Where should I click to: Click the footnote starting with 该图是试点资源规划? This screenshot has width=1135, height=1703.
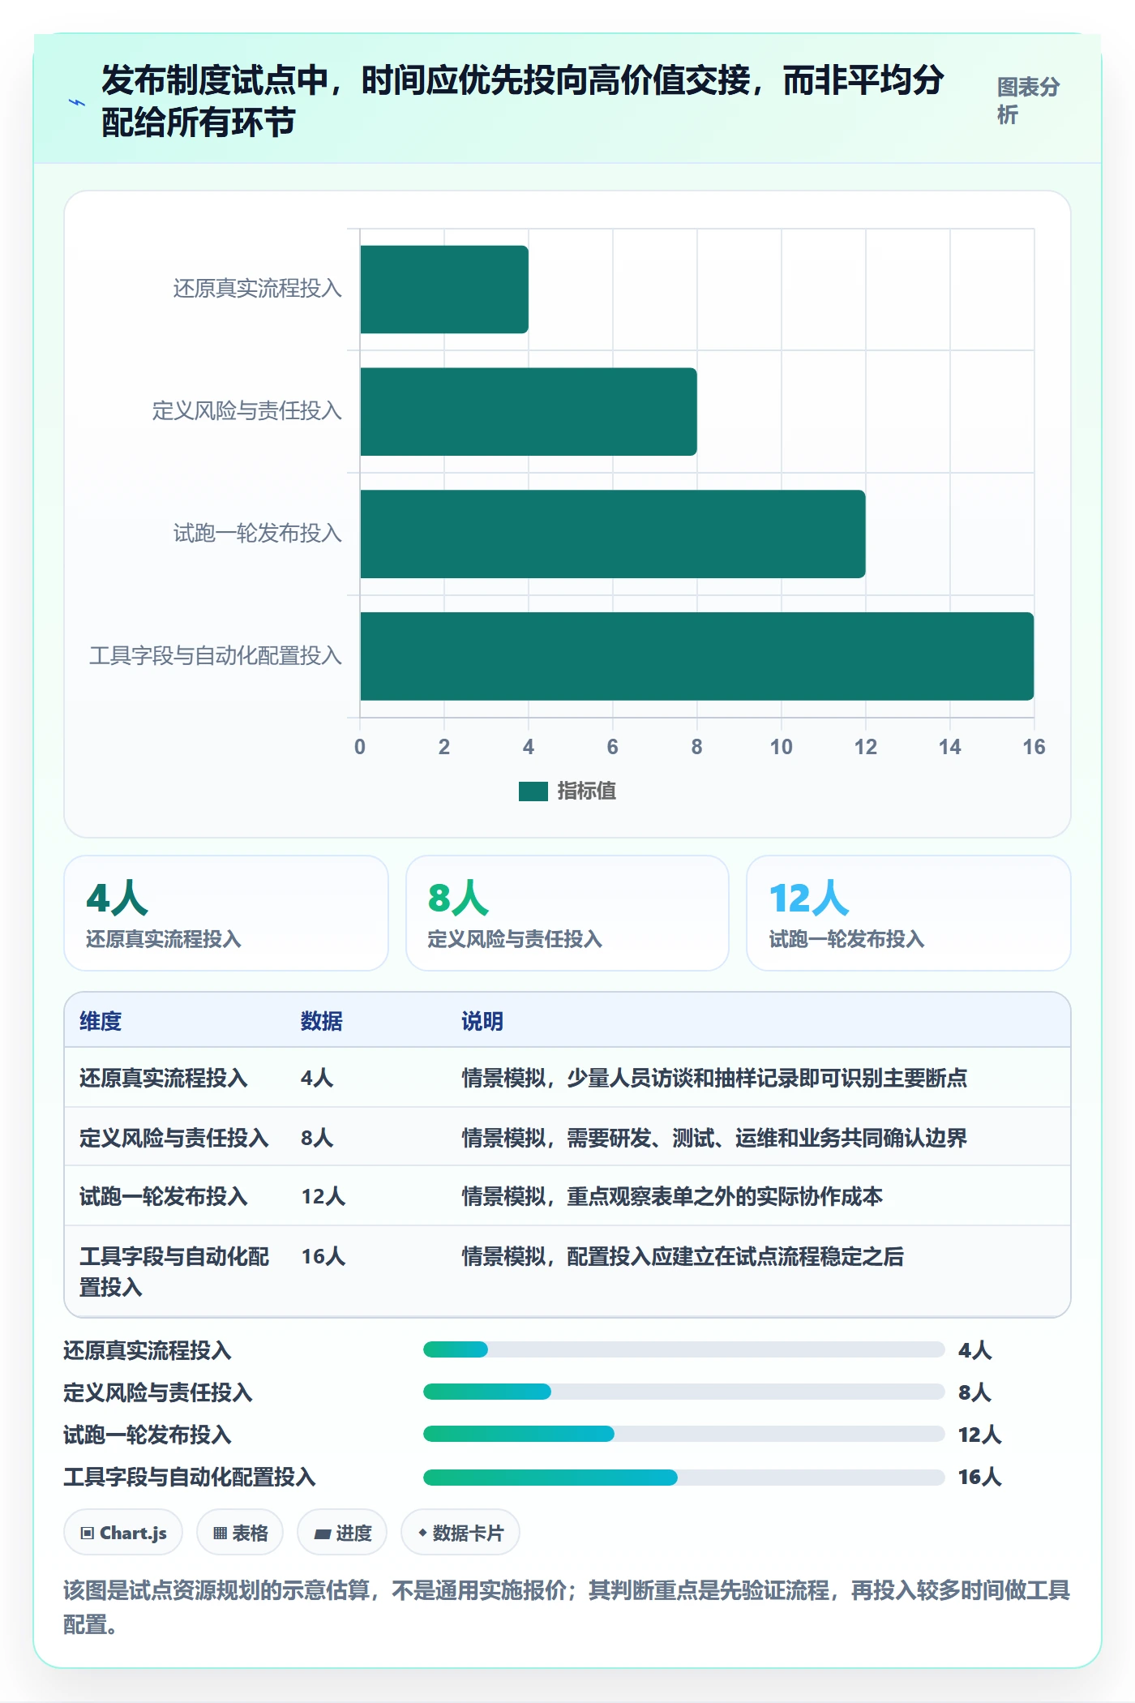point(567,1606)
